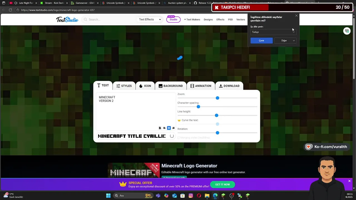Viewport: 356px width, 200px height.
Task: Click the Minecraft logo preview thumbnail
Action: coord(134,170)
